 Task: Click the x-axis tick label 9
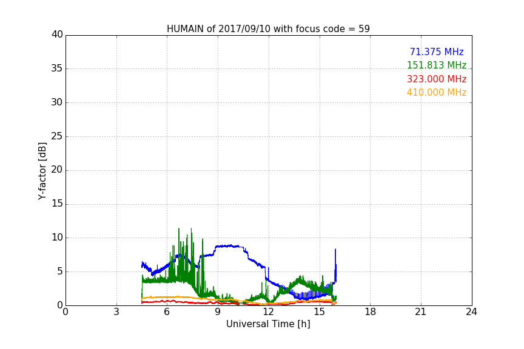pos(218,312)
